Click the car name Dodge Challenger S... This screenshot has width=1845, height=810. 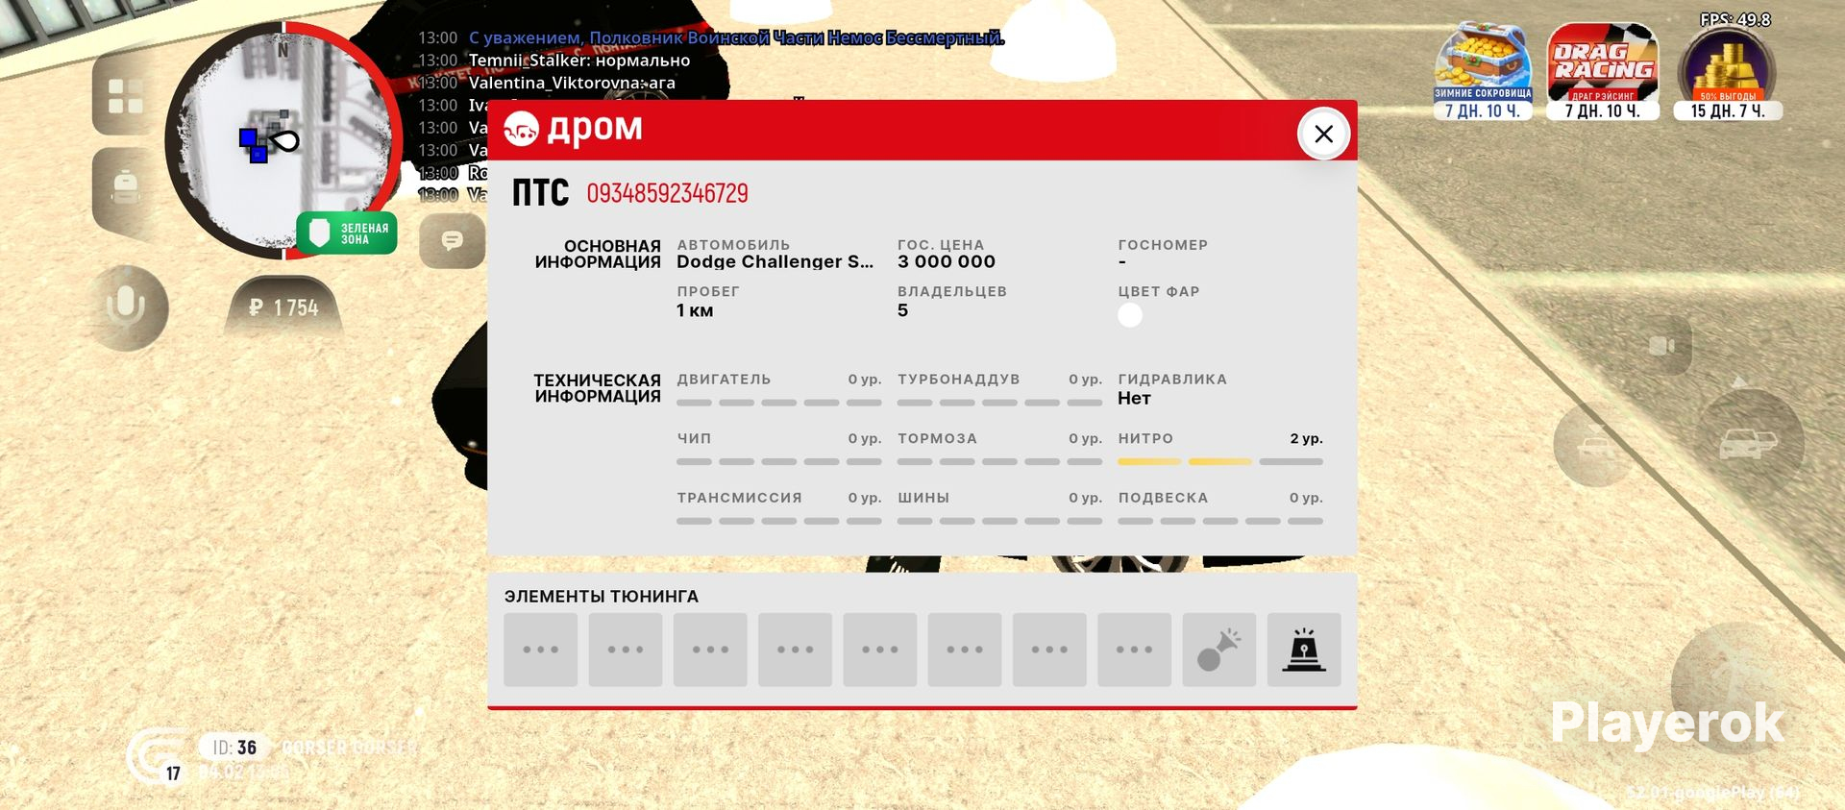(x=775, y=261)
